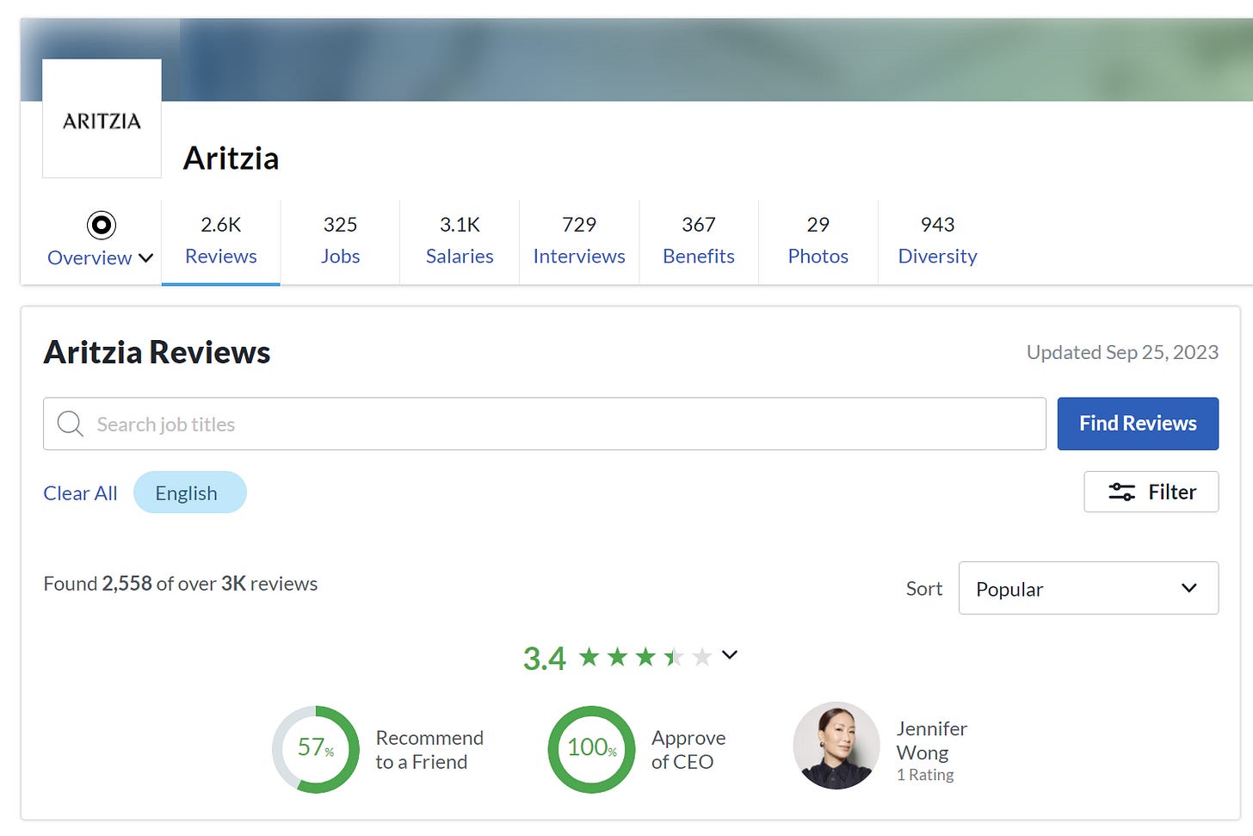
Task: Open the Salaries tab
Action: [460, 241]
